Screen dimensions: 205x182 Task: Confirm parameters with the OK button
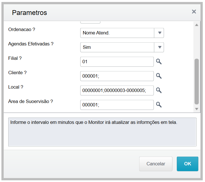click(x=187, y=164)
